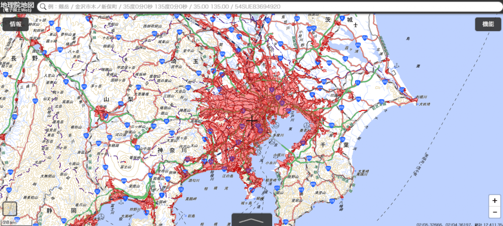Click the route 297 shield in 千葉
Image resolution: width=503 pixels, height=226 pixels.
click(x=328, y=167)
